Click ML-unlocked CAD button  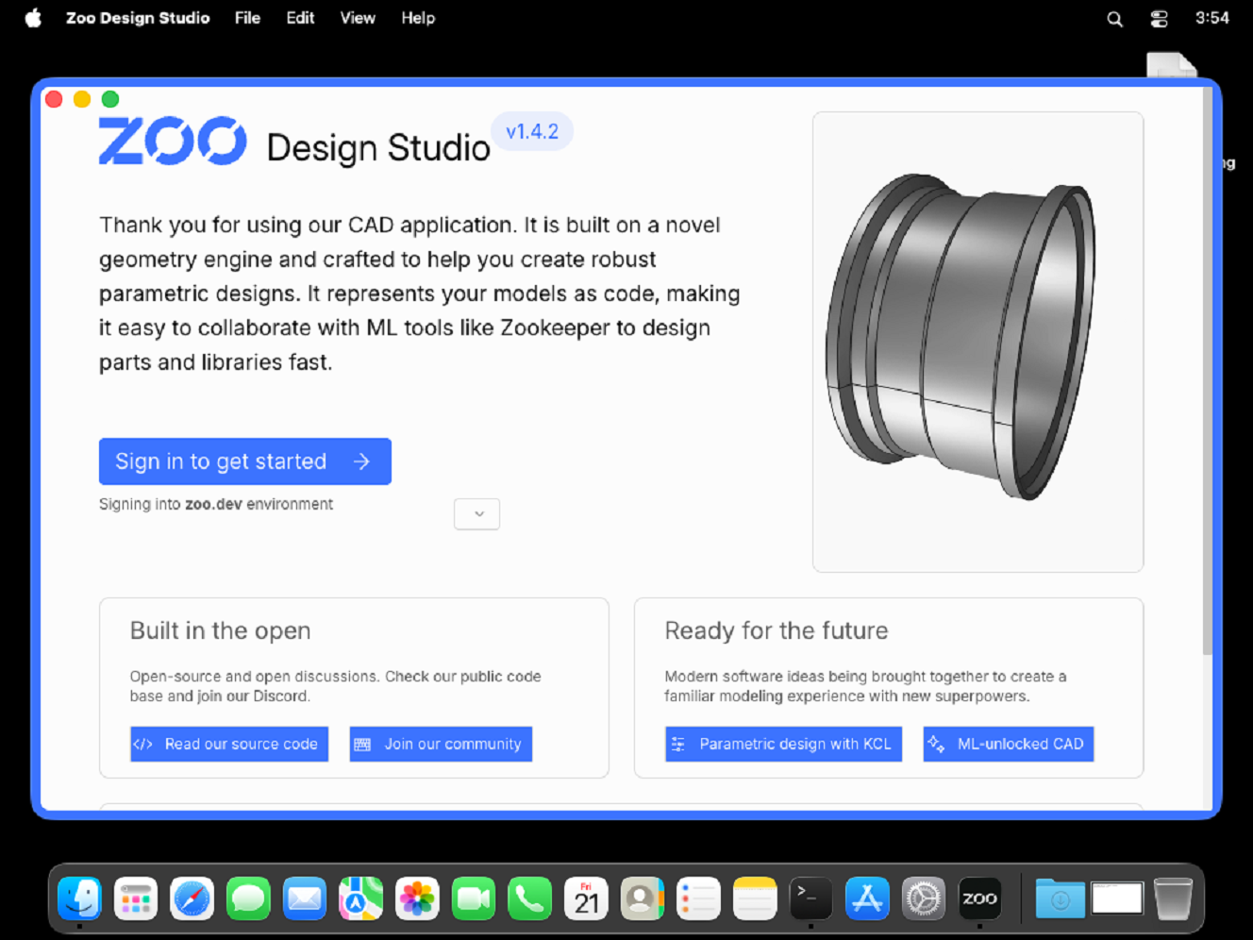click(1008, 744)
